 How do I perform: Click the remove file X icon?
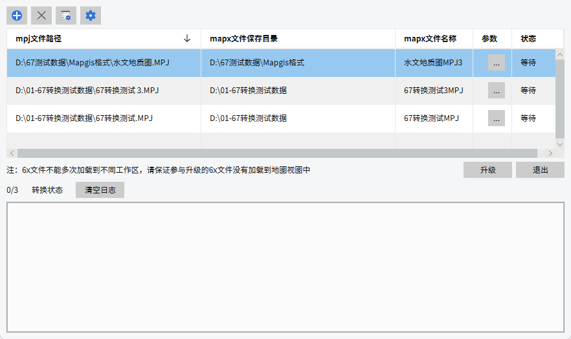(41, 16)
